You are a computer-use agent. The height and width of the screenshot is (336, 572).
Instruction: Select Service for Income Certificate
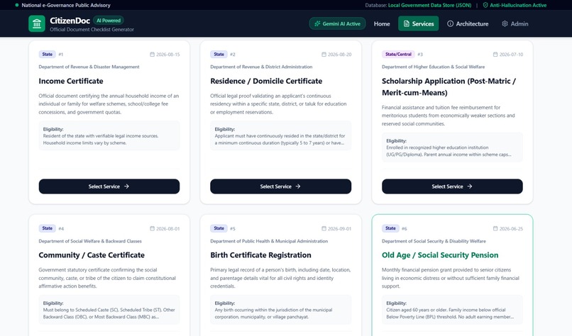[109, 186]
